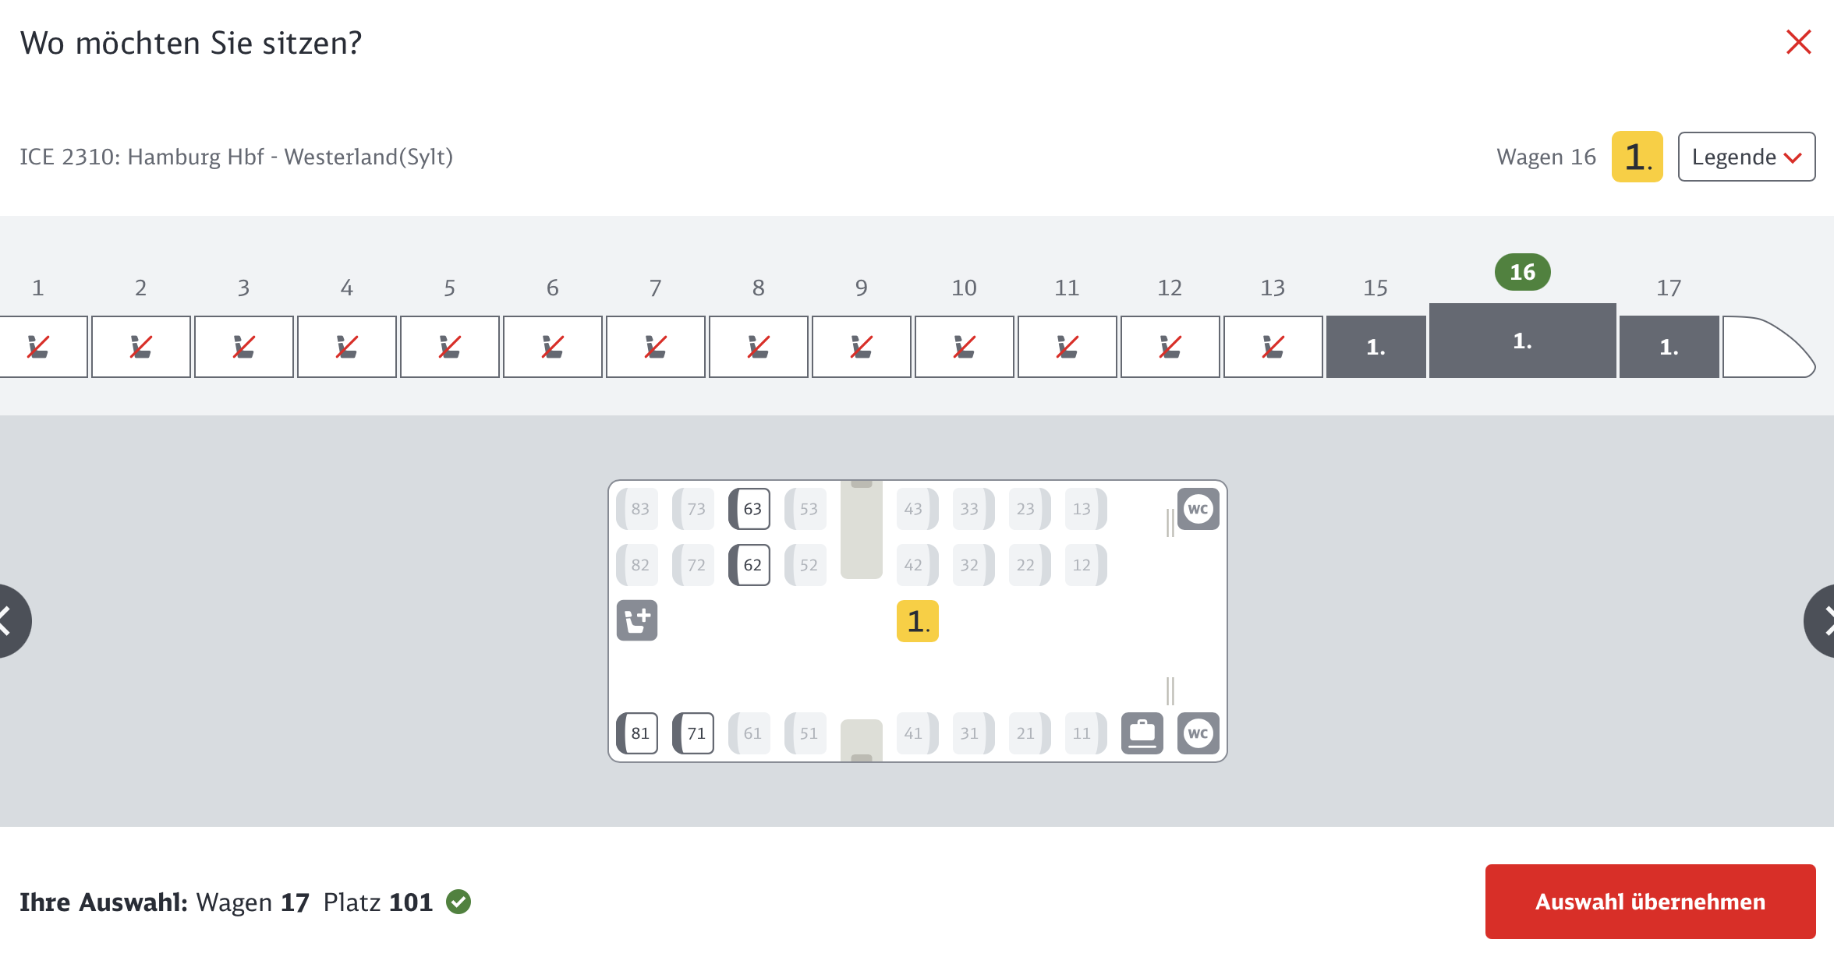Select available seat 63
Viewport: 1834px width, 957px height.
(750, 509)
